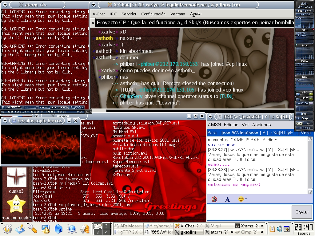Launch the globe web browser panel icon
The width and height of the screenshot is (315, 236).
72,229
